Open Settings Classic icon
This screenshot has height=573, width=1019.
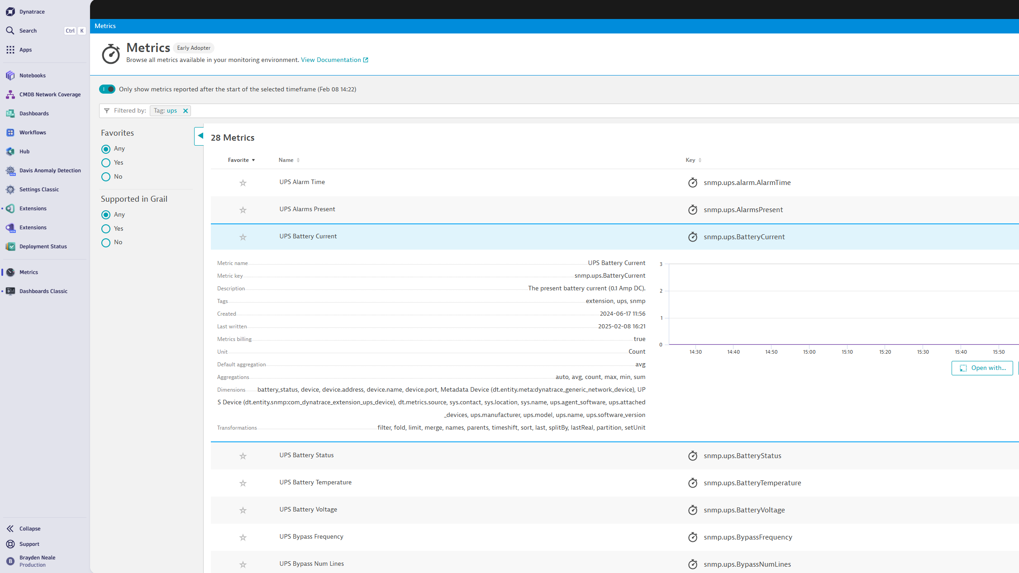click(x=10, y=189)
